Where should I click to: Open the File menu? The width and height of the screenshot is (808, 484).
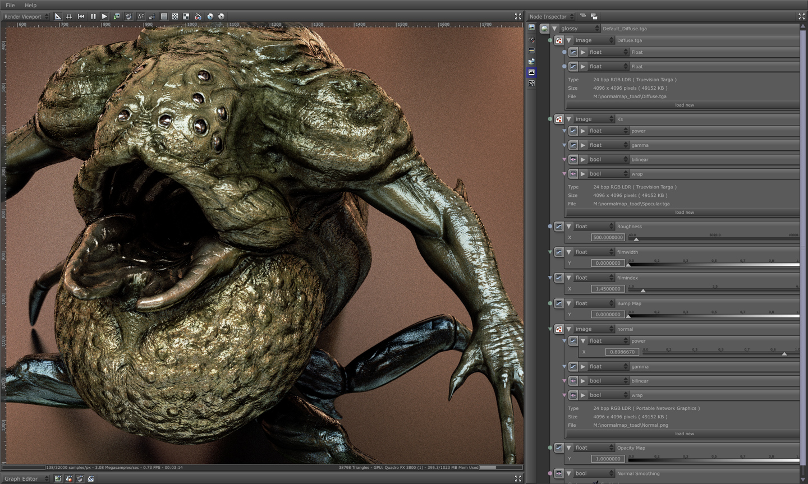pos(10,5)
